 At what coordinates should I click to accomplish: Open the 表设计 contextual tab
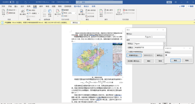(86, 6)
